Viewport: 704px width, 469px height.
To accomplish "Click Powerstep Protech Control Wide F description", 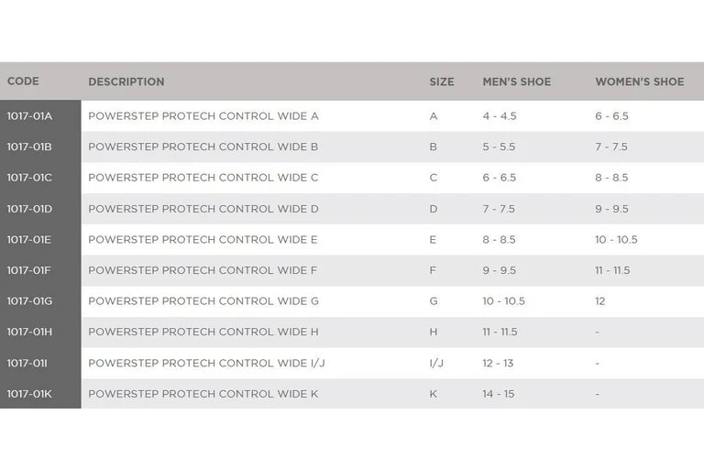I will click(x=203, y=270).
